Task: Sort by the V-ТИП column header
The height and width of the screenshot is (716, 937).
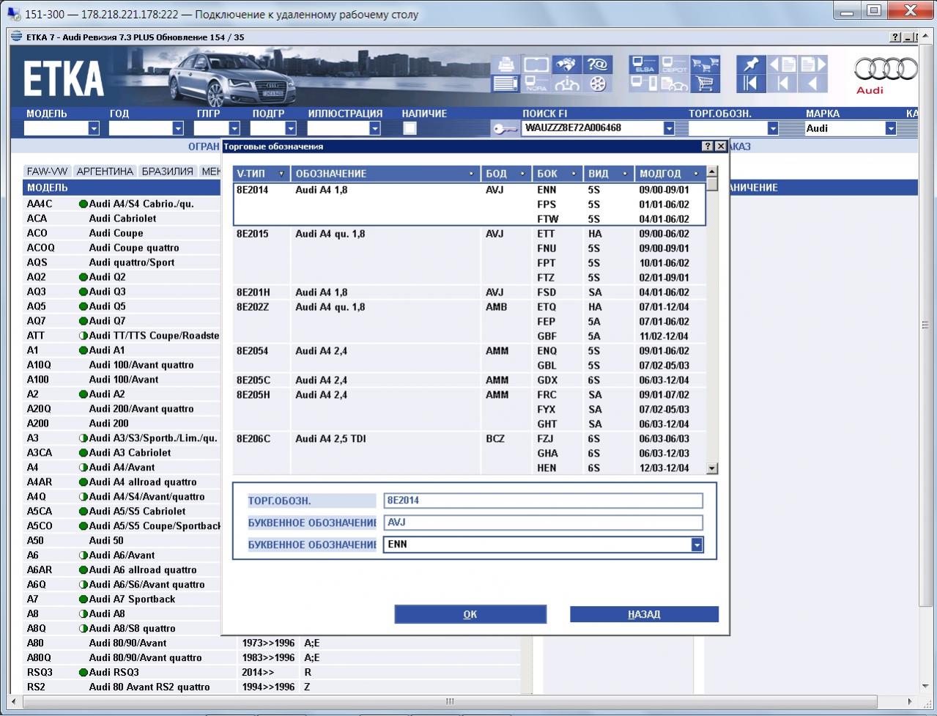Action: (262, 174)
